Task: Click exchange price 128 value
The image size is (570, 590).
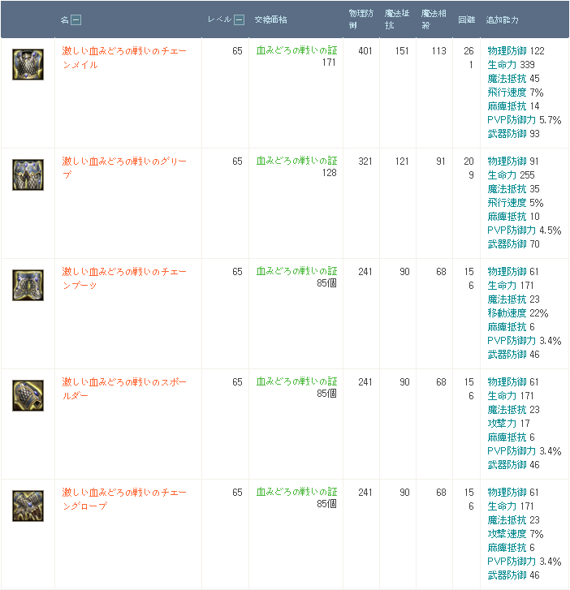Action: (x=329, y=173)
